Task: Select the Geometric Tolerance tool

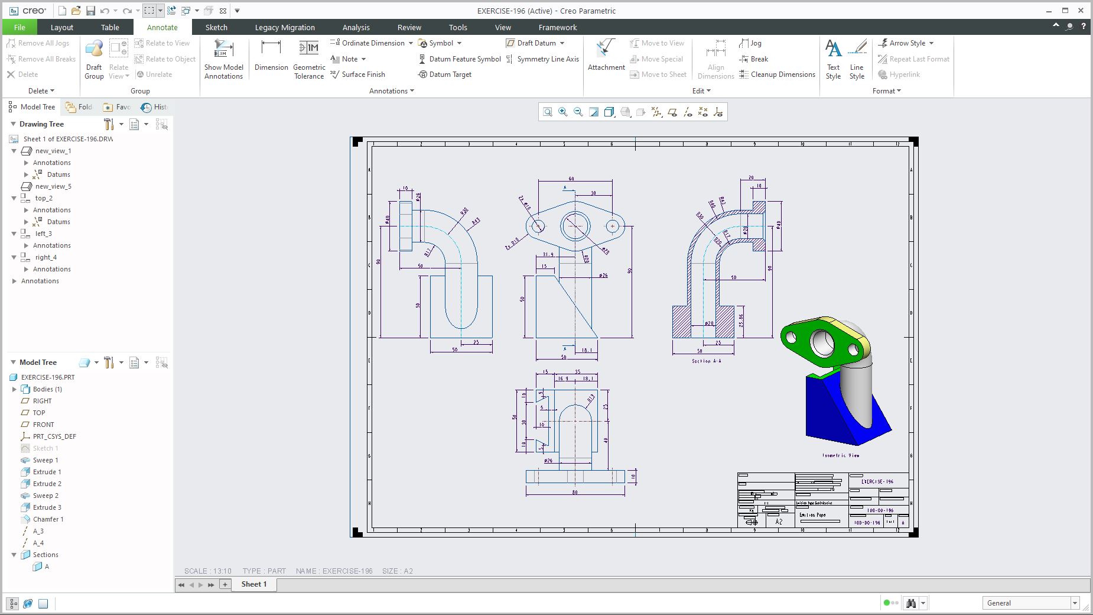Action: coord(309,59)
